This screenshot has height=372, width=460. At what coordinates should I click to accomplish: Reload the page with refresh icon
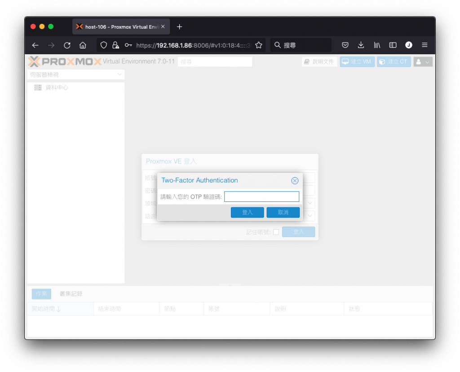[67, 45]
